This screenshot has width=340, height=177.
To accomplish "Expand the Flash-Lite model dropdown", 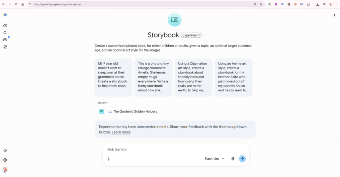I will pyautogui.click(x=214, y=159).
